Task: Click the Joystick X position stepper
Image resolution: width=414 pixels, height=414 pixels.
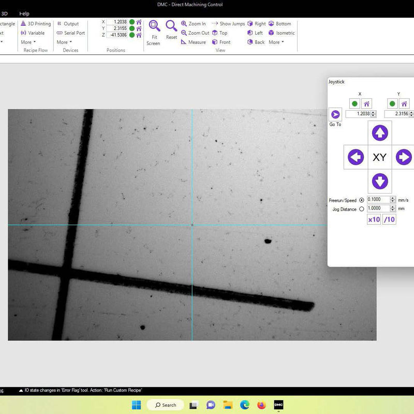Action: pos(373,114)
